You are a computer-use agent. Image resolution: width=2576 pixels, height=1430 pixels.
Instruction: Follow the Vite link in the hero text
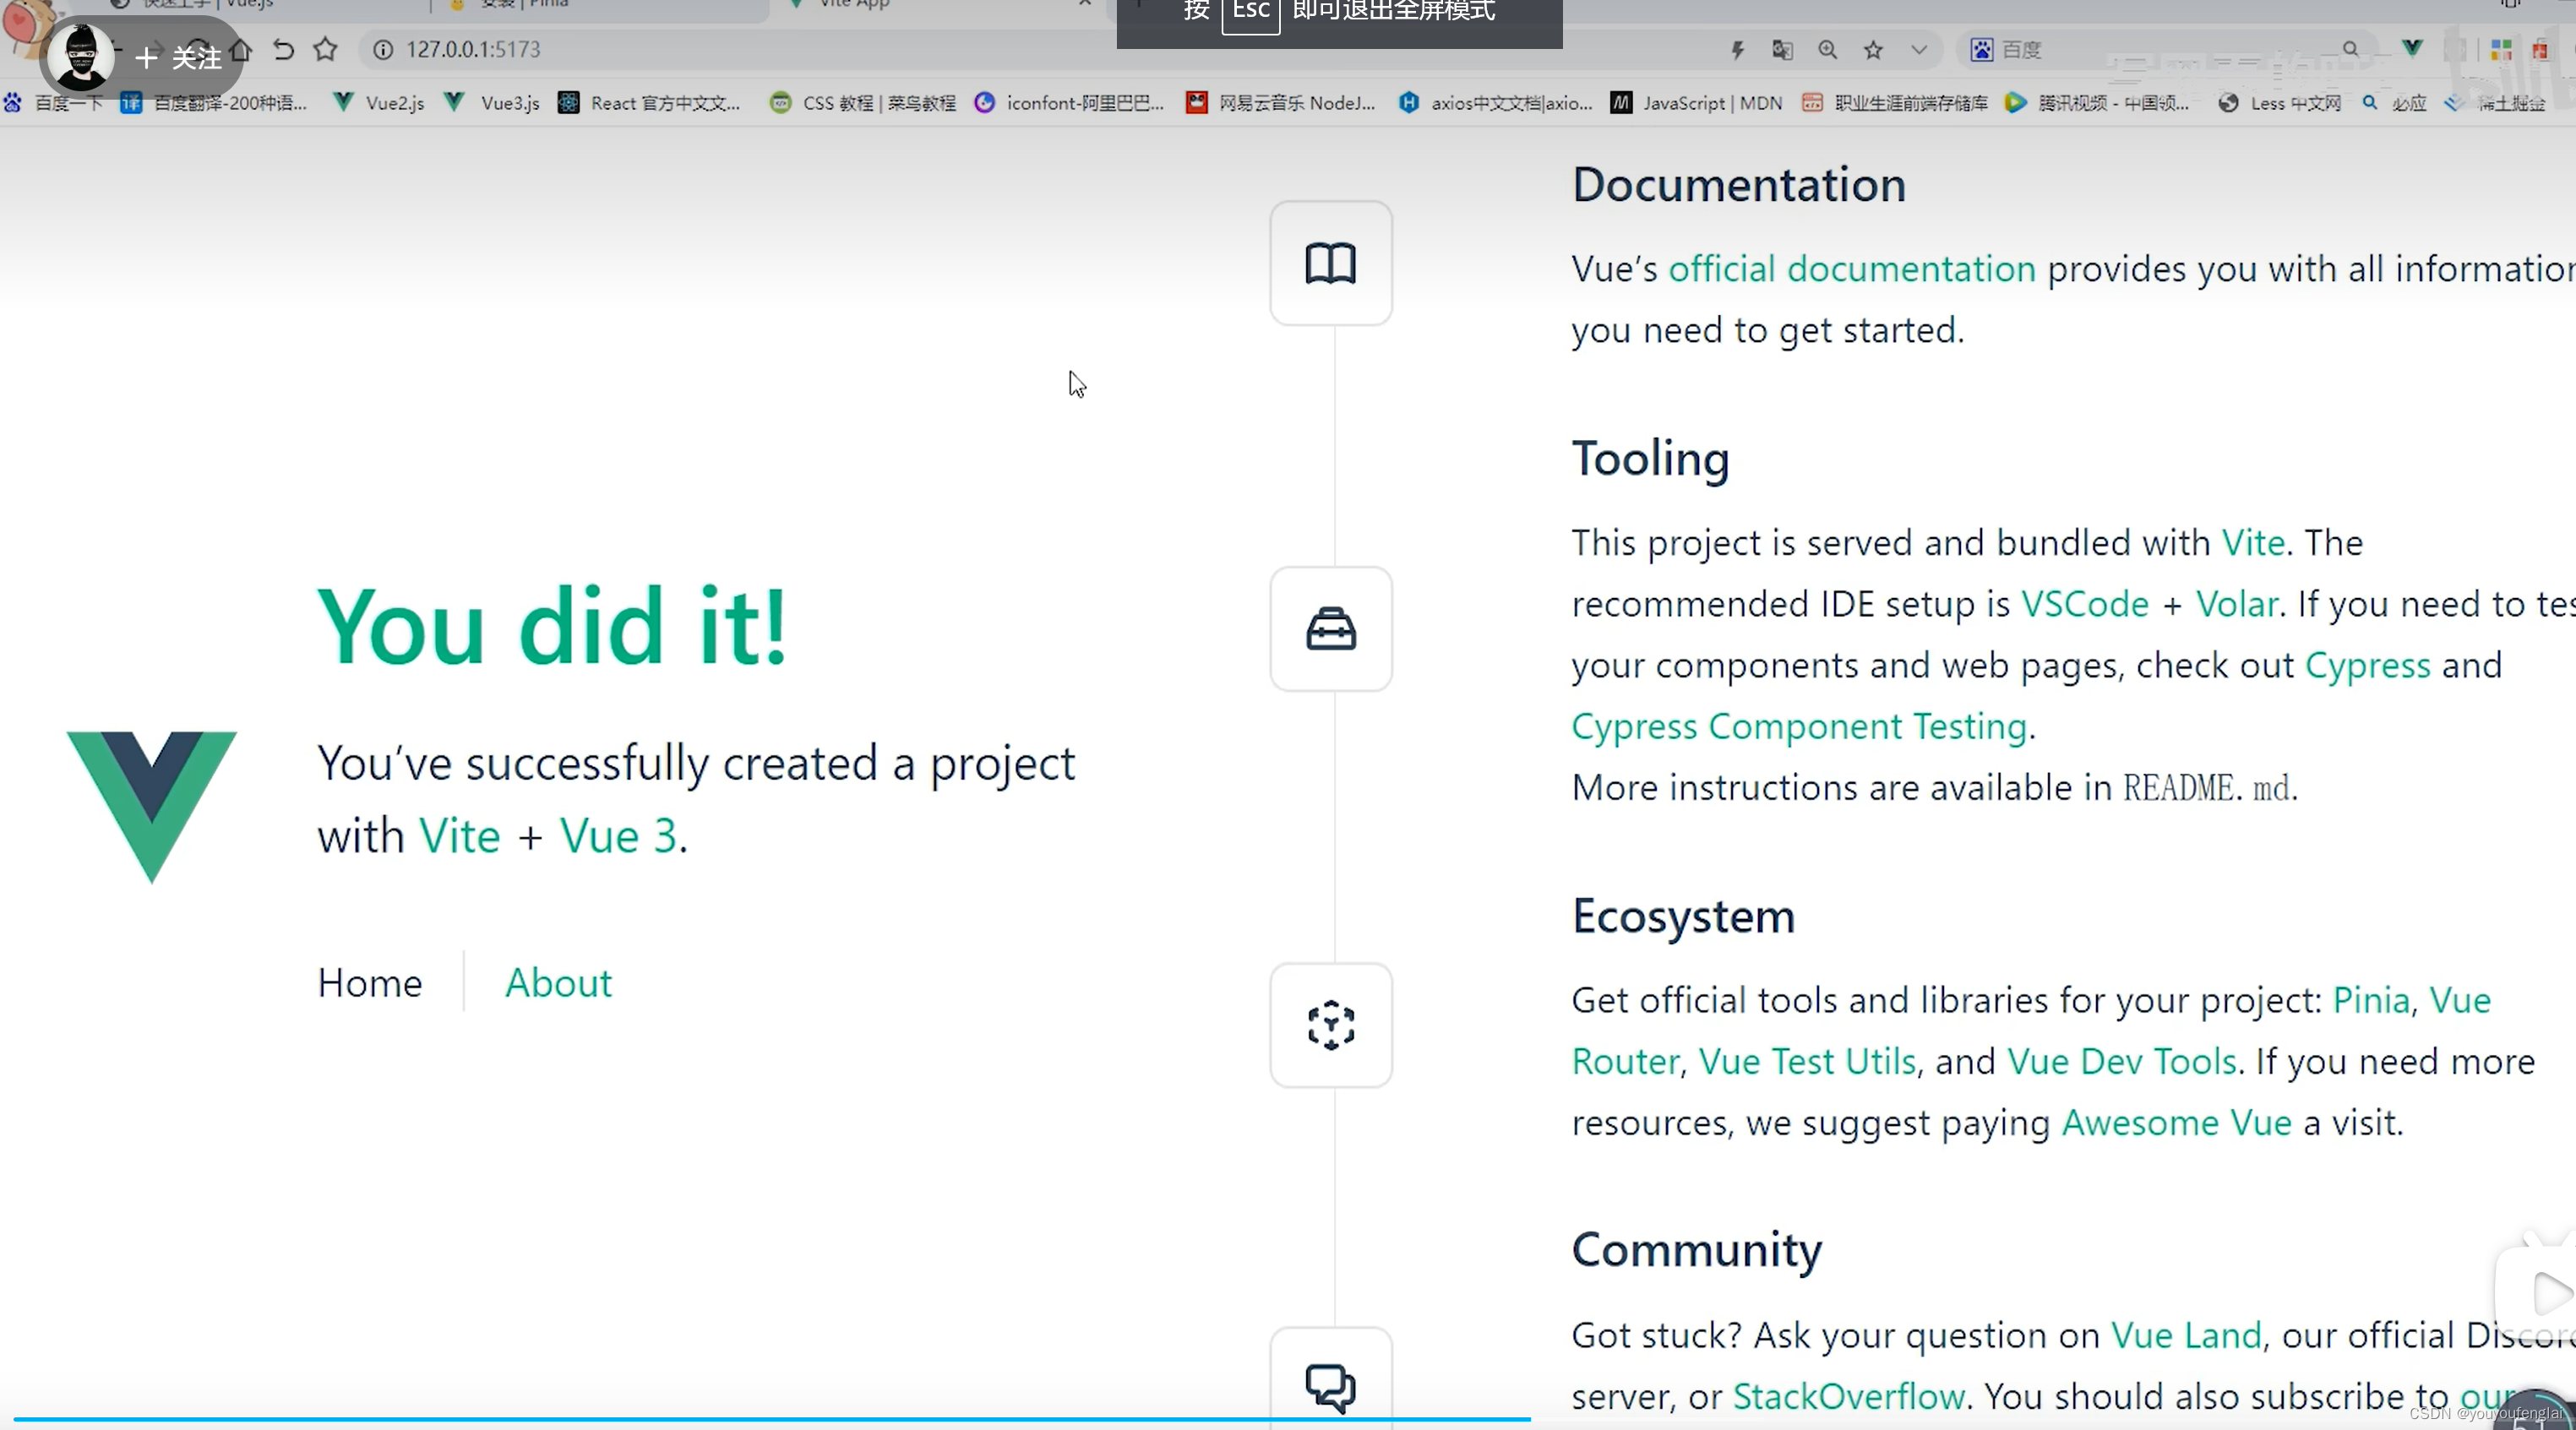(x=459, y=836)
